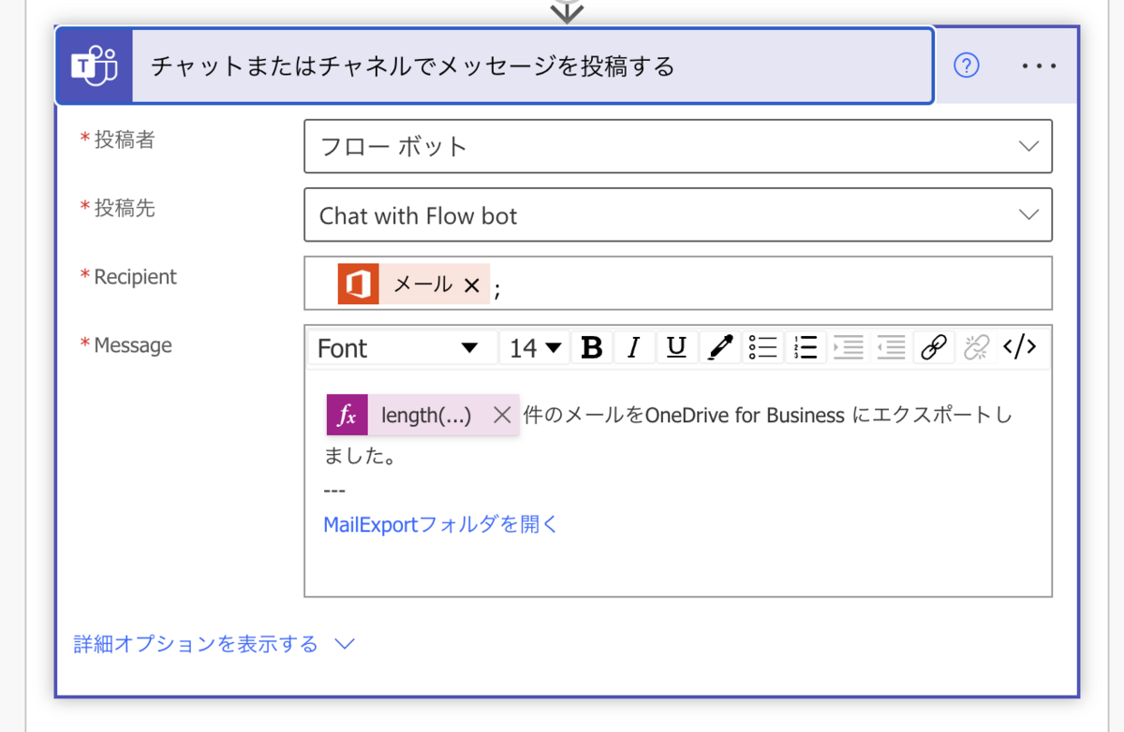
Task: Toggle underline formatting in message toolbar
Action: [x=676, y=348]
